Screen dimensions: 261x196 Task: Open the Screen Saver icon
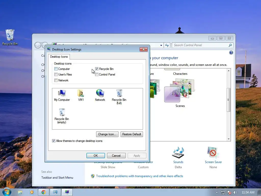(213, 153)
